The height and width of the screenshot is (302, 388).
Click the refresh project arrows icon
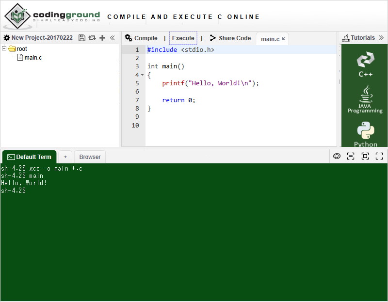[92, 38]
